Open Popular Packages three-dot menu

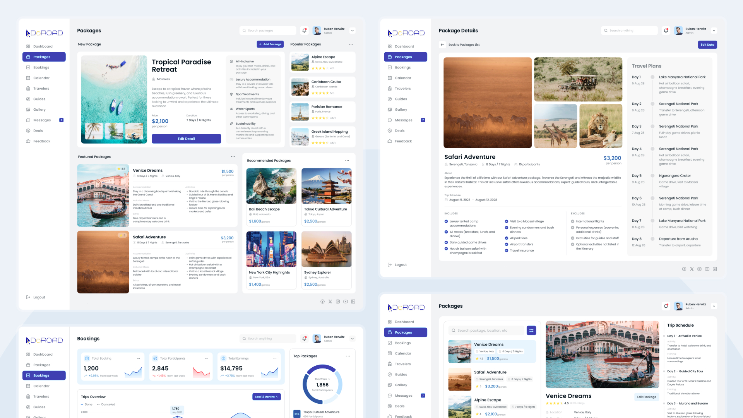tap(351, 44)
